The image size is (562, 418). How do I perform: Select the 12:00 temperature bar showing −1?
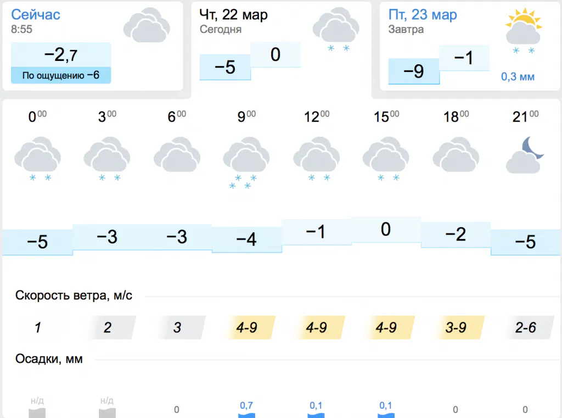click(x=316, y=232)
